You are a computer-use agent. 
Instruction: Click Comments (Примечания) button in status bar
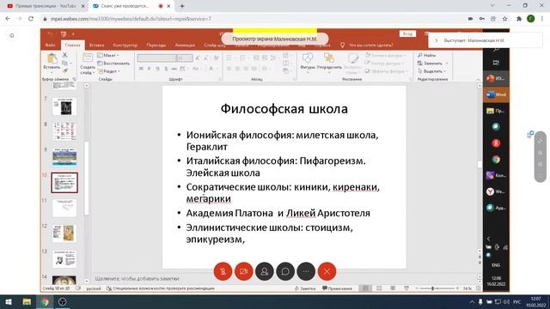click(x=337, y=288)
